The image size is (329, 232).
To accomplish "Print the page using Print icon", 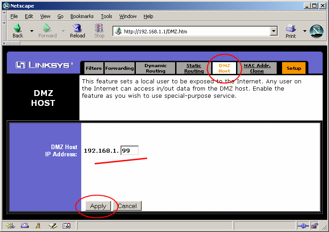I will (x=291, y=28).
